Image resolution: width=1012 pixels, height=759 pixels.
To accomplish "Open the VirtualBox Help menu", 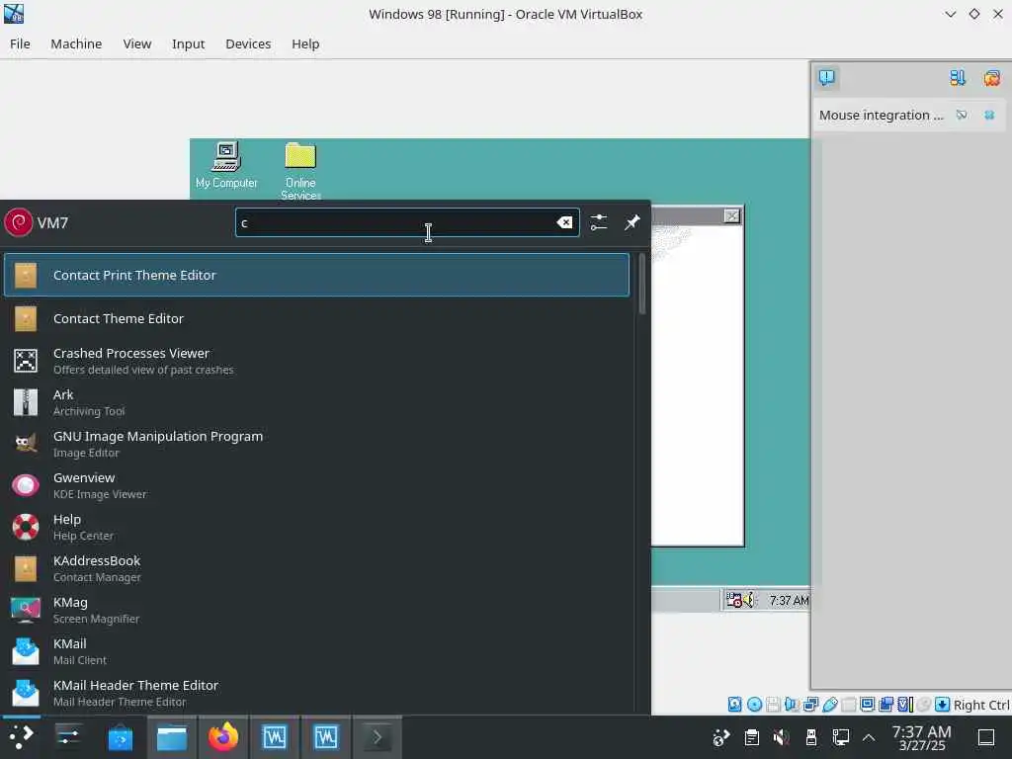I will pyautogui.click(x=305, y=43).
